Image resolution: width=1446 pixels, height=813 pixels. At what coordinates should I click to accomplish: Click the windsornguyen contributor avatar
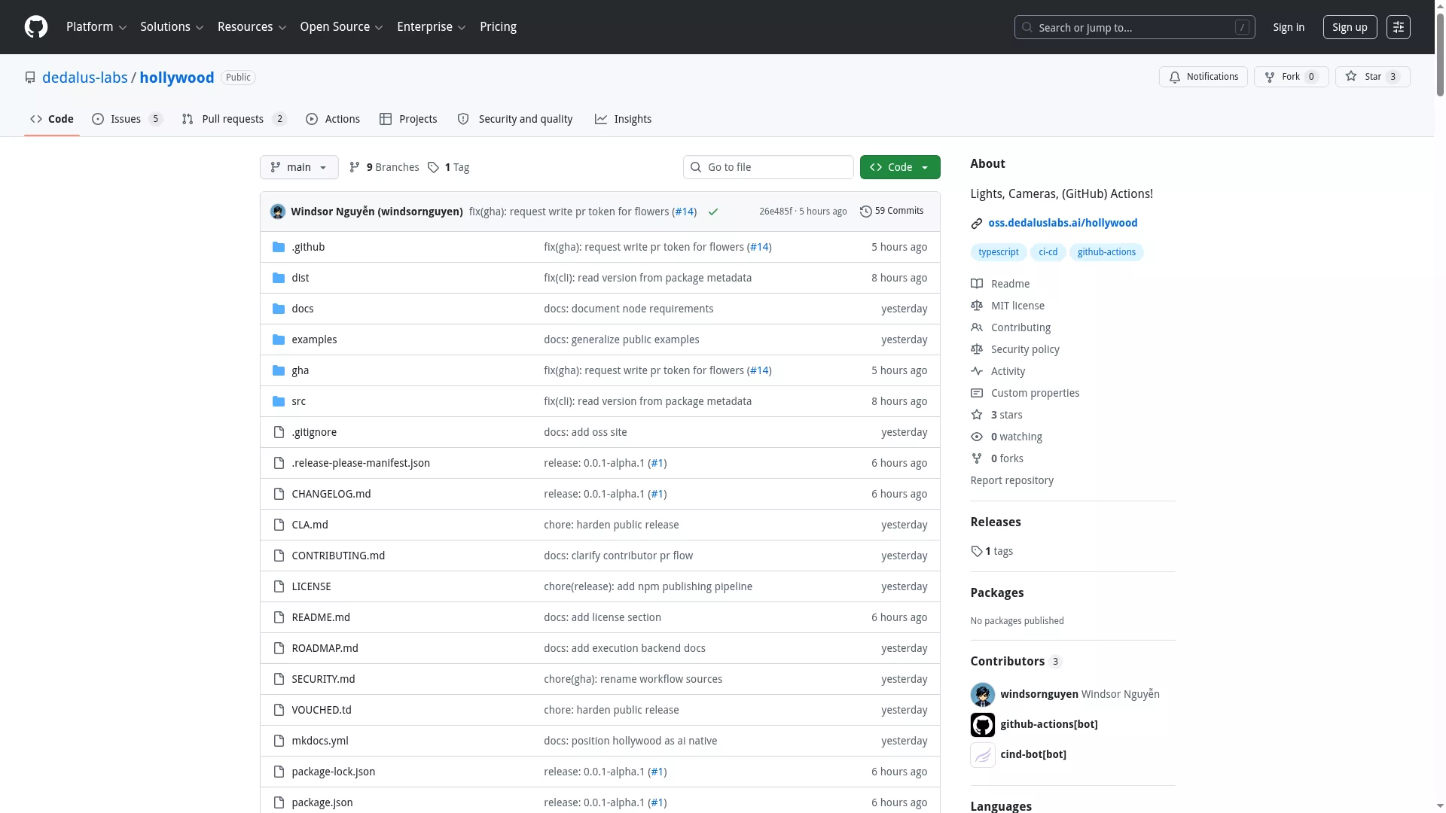pos(983,694)
